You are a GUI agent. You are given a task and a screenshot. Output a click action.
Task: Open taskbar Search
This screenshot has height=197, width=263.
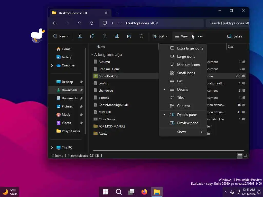click(119, 192)
